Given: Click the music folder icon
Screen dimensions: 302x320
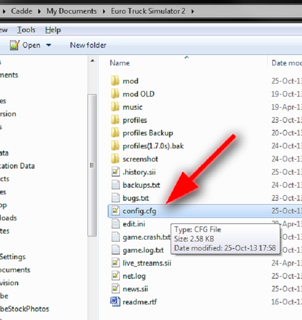Looking at the screenshot, I should pos(115,107).
